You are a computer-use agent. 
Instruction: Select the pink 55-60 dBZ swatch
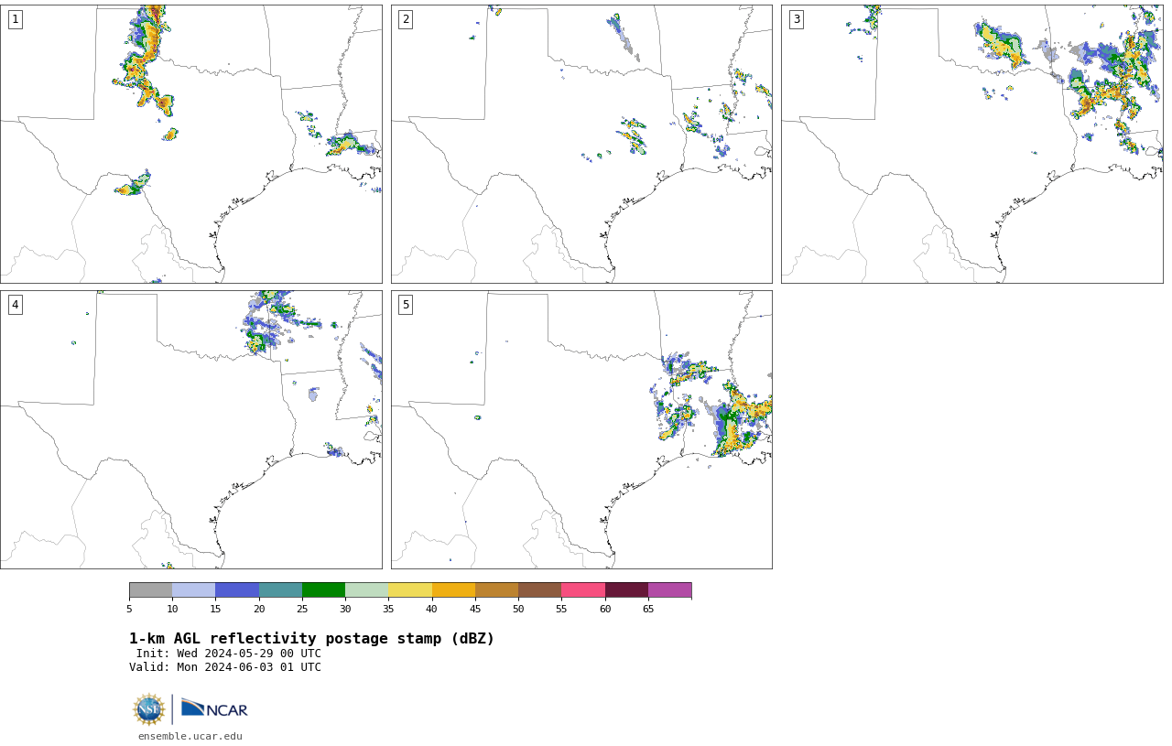click(x=583, y=589)
